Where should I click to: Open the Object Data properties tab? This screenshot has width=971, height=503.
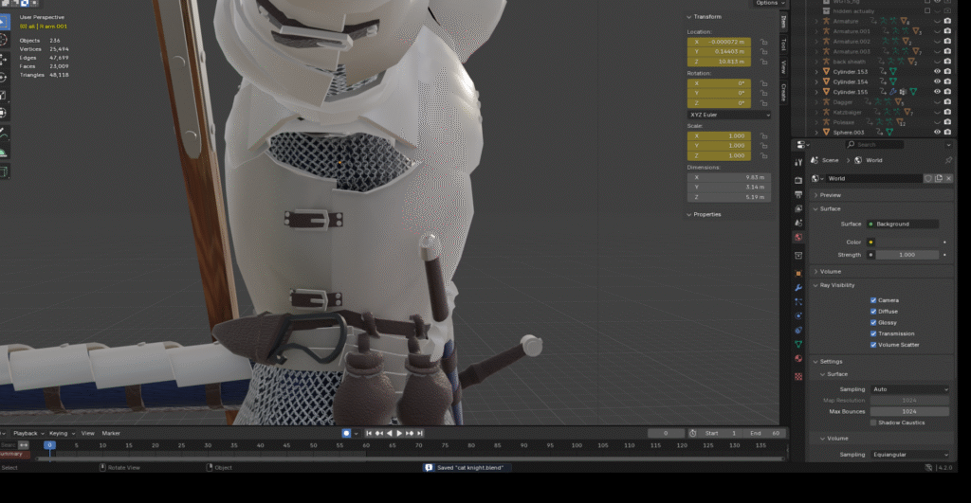click(798, 344)
